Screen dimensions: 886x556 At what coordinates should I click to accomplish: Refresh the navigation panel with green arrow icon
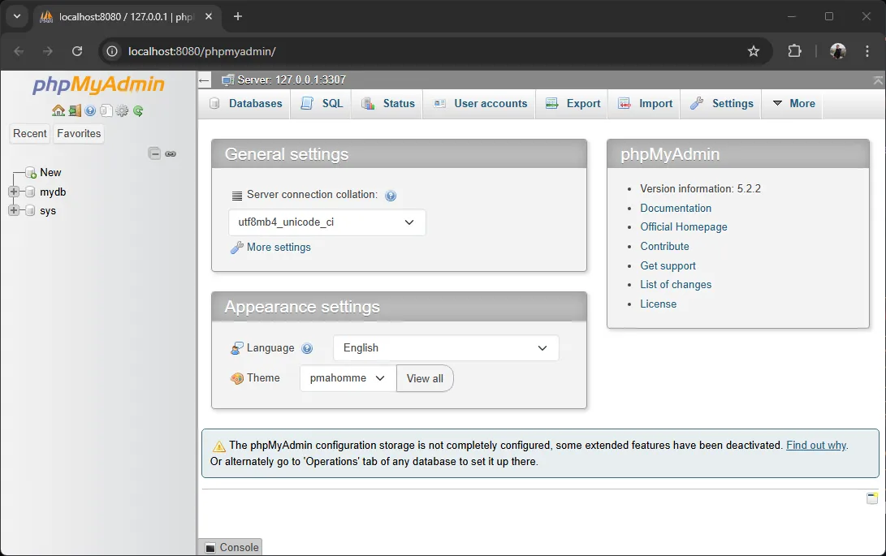point(137,110)
